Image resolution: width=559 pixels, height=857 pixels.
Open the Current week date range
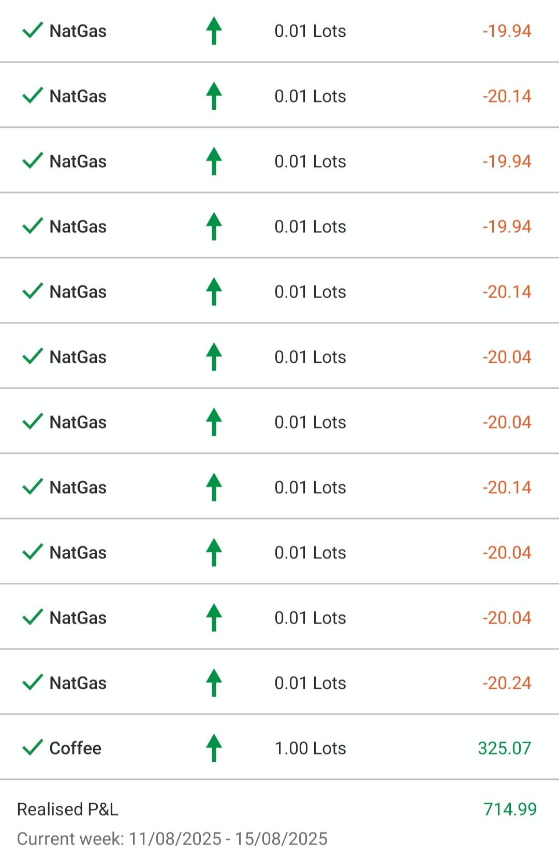[x=172, y=838]
